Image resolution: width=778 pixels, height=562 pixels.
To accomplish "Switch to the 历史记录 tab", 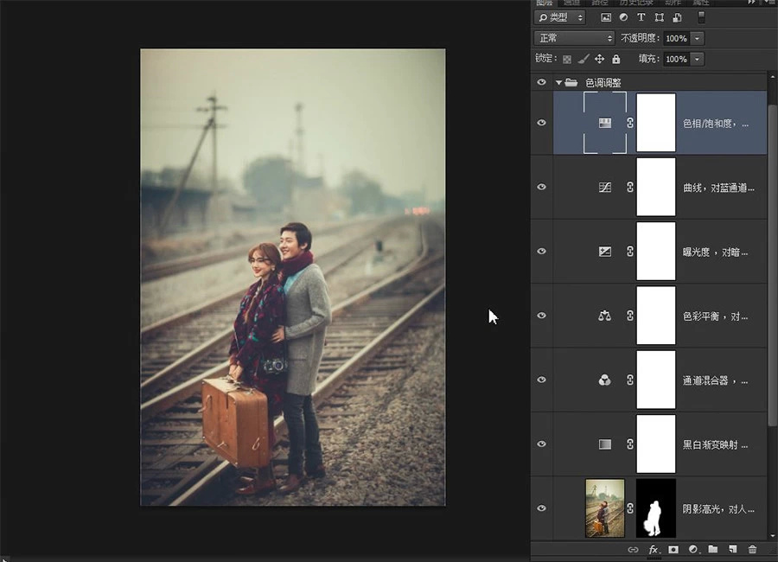I will (x=636, y=3).
